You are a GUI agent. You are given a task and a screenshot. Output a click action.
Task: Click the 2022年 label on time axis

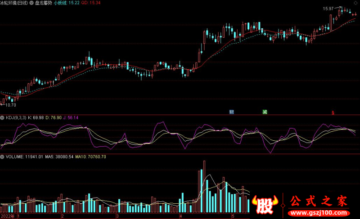pos(7,216)
